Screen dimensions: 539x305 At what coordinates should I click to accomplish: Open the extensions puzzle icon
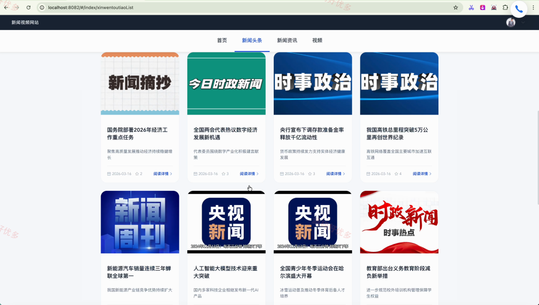(505, 7)
